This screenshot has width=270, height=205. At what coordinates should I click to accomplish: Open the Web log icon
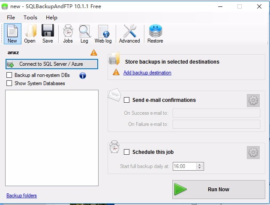point(103,34)
